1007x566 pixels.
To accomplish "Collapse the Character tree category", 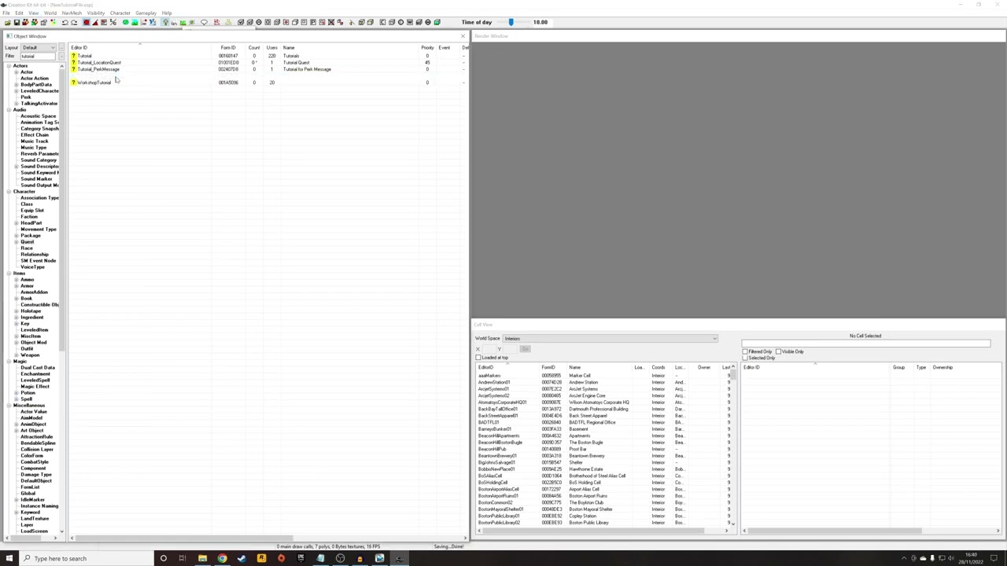I will [9, 192].
